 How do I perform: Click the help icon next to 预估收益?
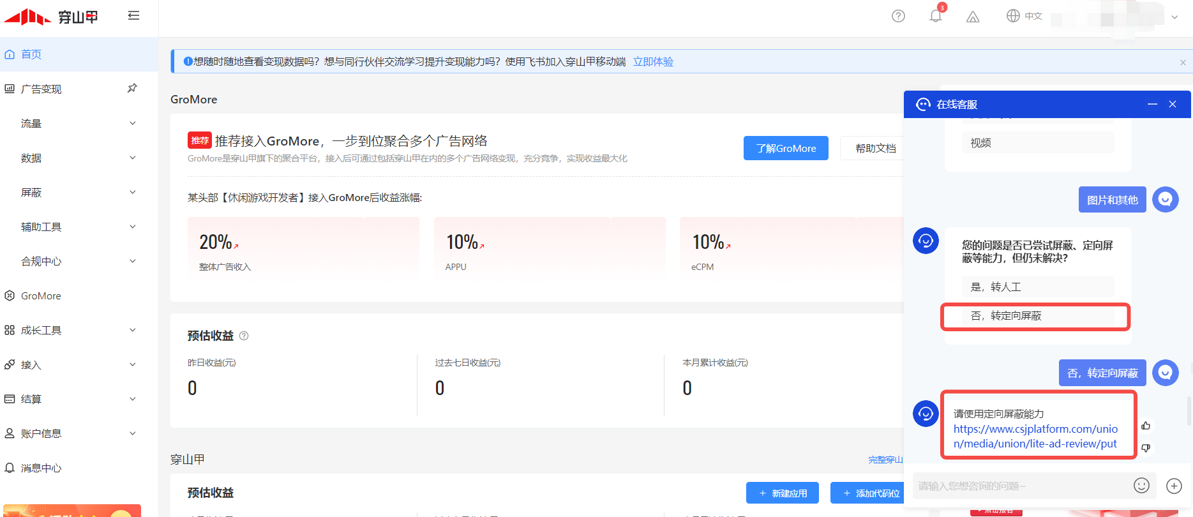click(244, 336)
